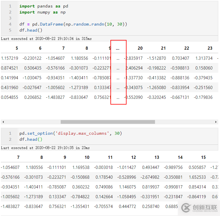Screen dimensions: 220x216
Task: Click the cell value -0.003018
Action: pos(103,167)
